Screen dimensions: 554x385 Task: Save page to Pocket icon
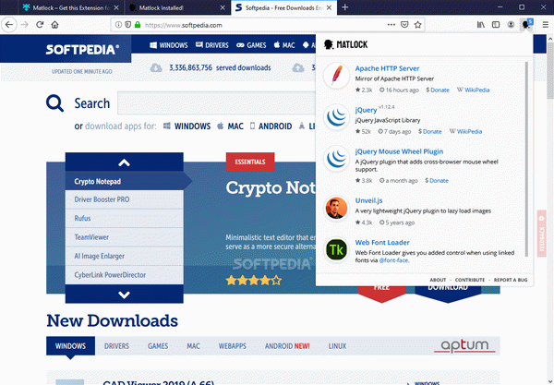click(404, 25)
